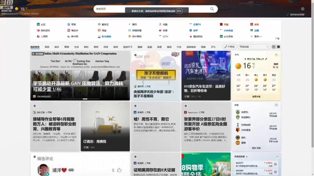
Task: Open the 淘宝 quick link
Action: (102, 31)
